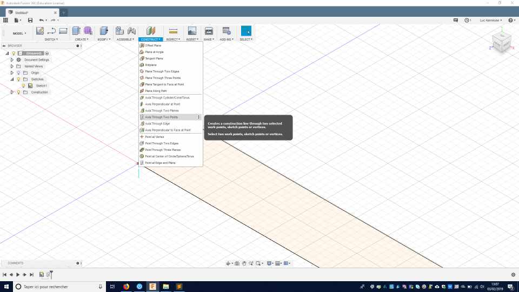519x292 pixels.
Task: Choose Plane at Angle menu item
Action: click(170, 52)
